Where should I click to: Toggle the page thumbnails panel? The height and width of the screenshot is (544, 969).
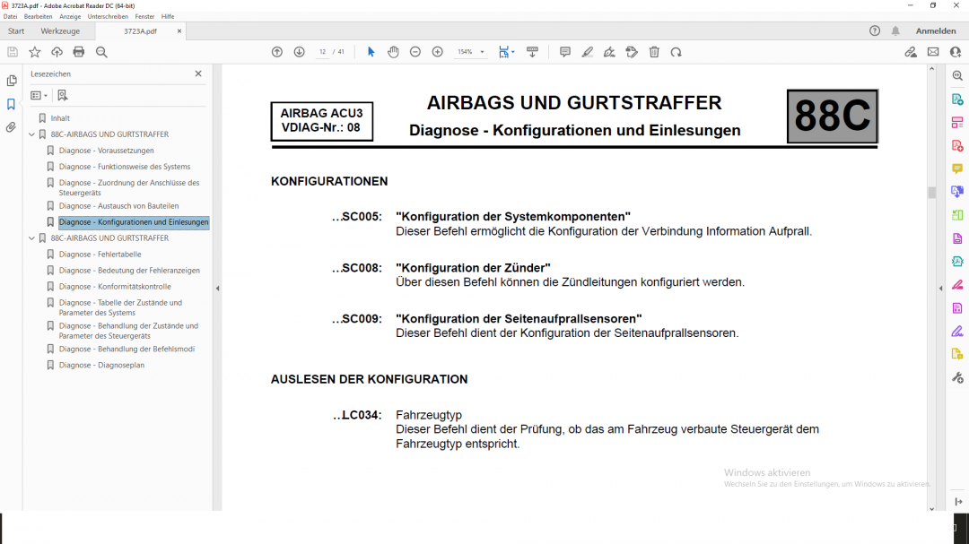click(x=12, y=81)
